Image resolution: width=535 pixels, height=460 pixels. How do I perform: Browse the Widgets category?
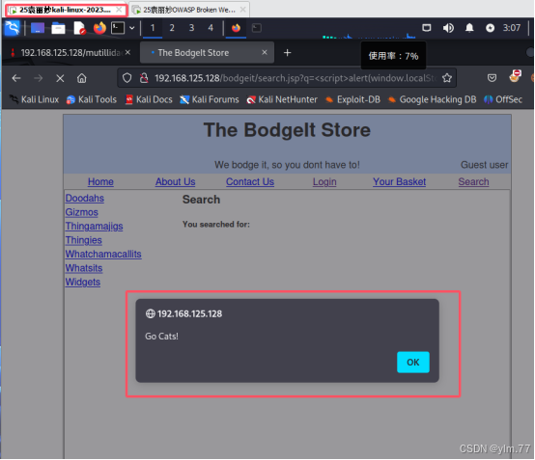click(x=83, y=283)
